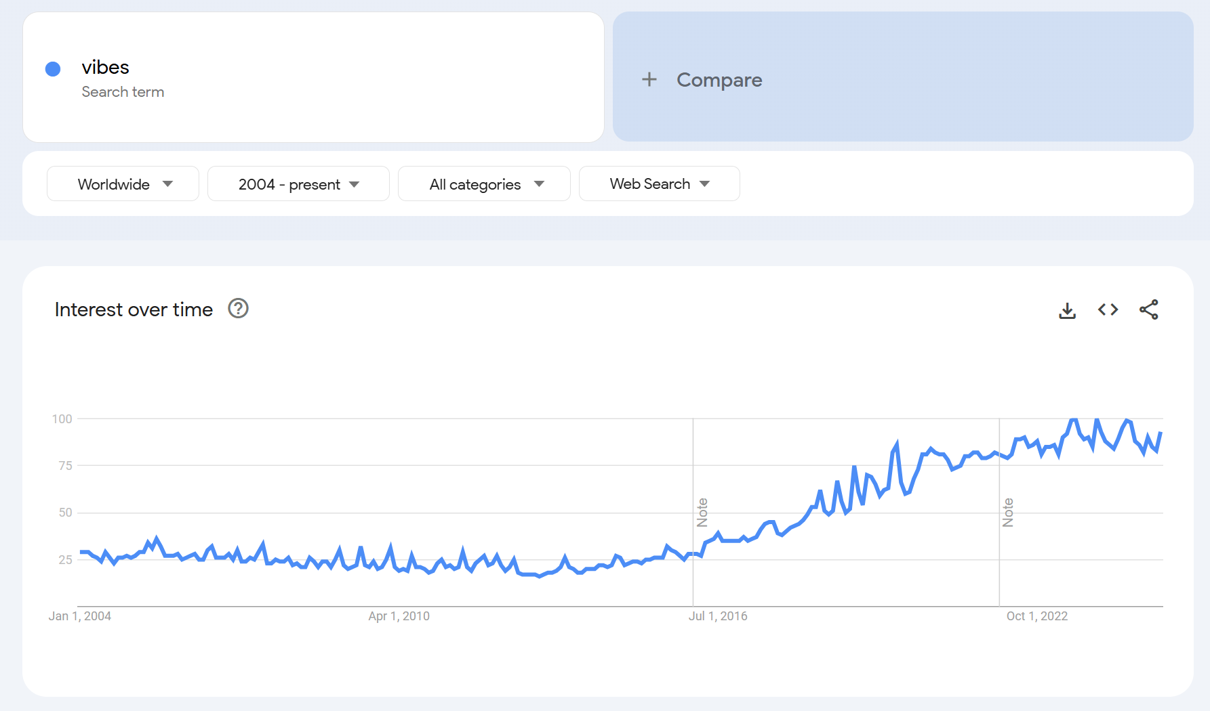This screenshot has width=1210, height=711.
Task: Open the Interest over time help icon
Action: (238, 309)
